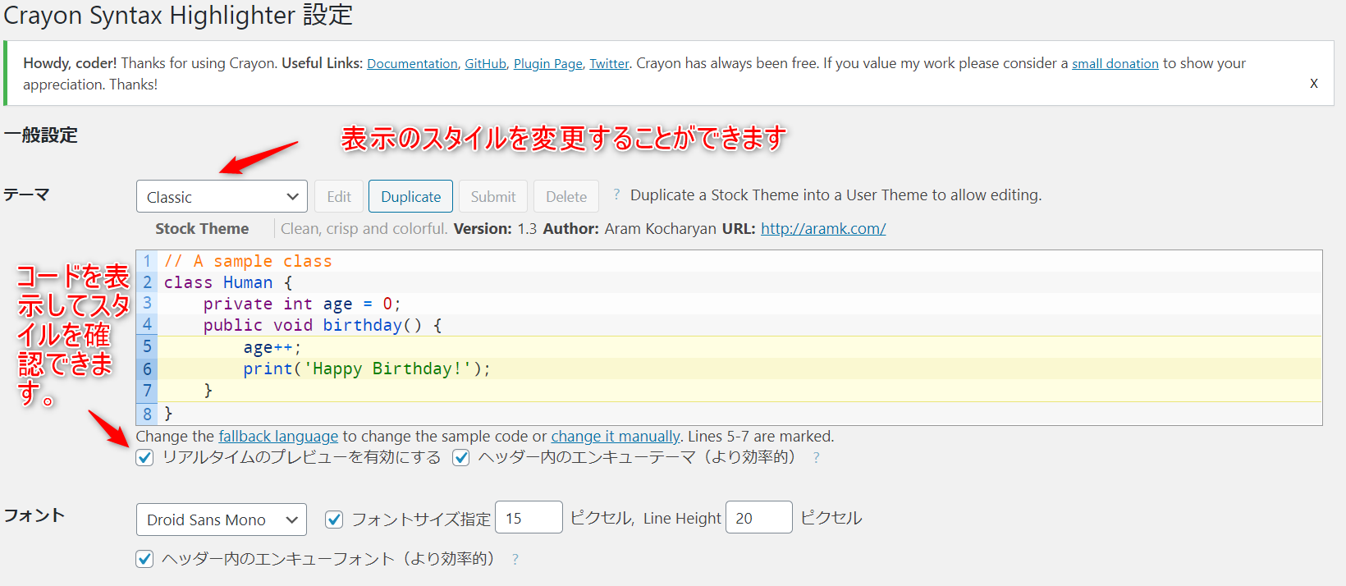
Task: Click the change it manually link
Action: [615, 437]
